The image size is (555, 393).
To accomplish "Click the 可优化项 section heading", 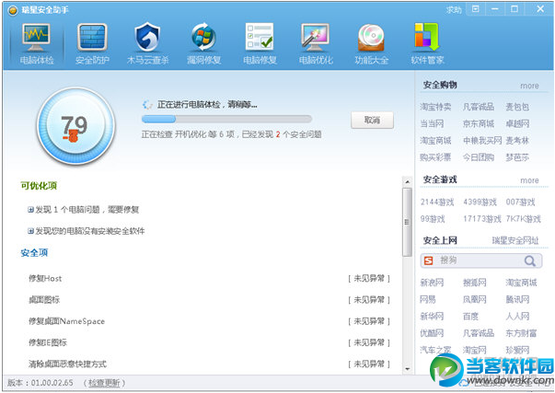I will click(39, 186).
